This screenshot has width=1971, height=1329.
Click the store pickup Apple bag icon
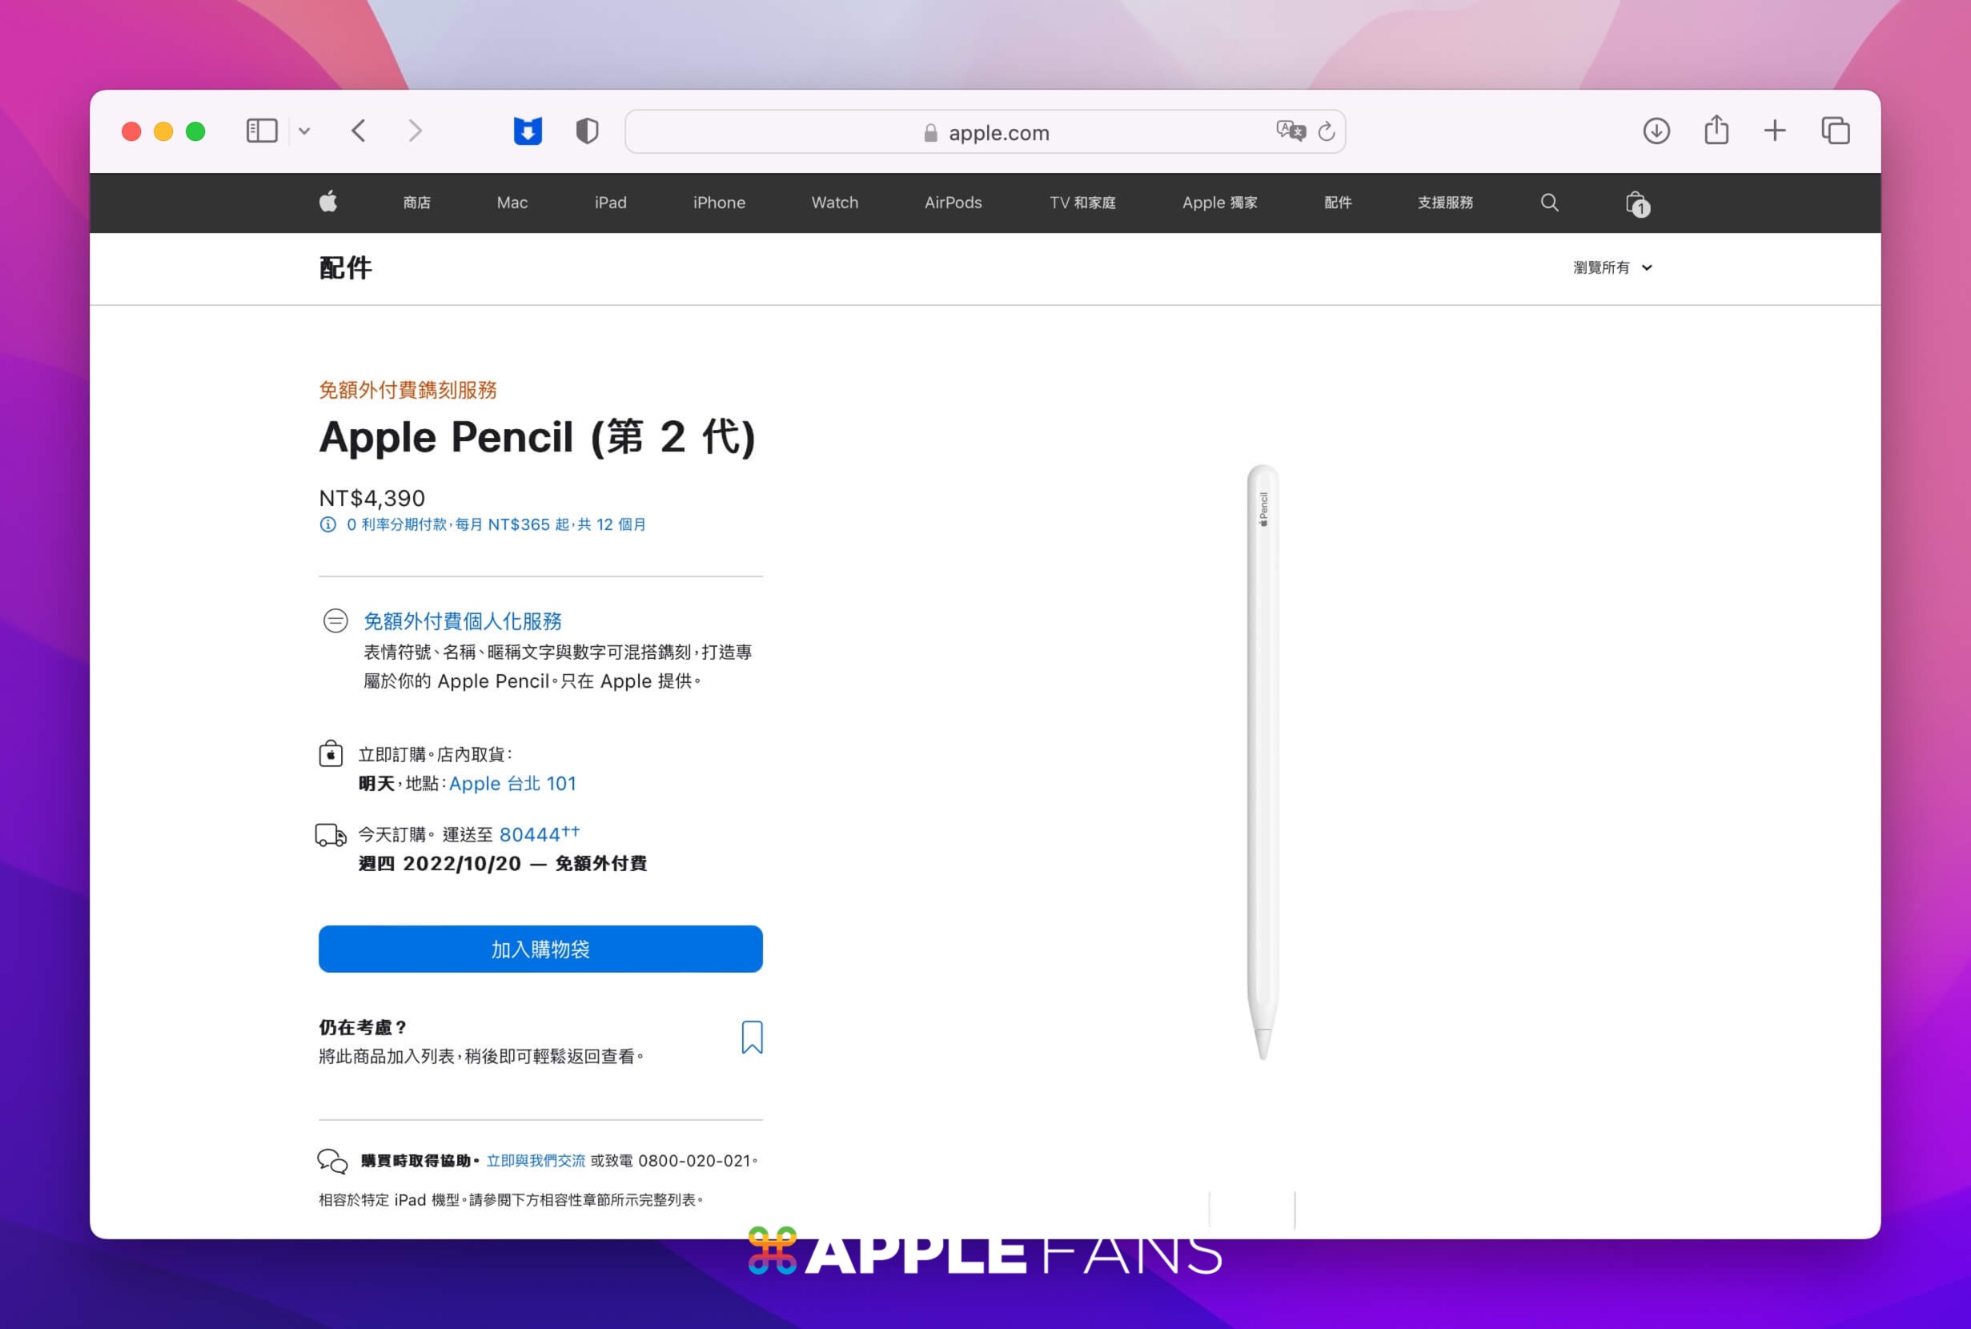click(331, 753)
